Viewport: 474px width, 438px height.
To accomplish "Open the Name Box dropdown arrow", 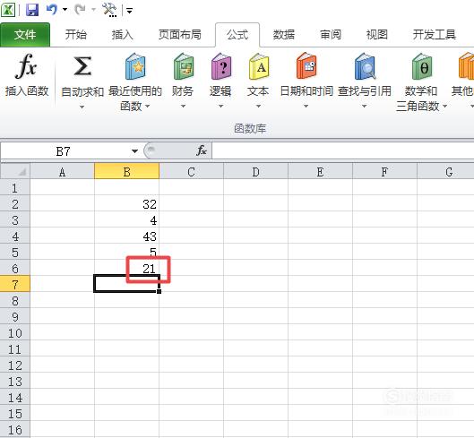I will pyautogui.click(x=134, y=151).
